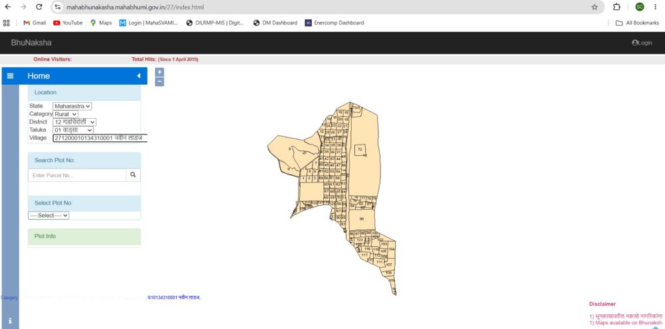Viewport: 665px width, 329px height.
Task: Click the Total Hits label
Action: pyautogui.click(x=144, y=59)
